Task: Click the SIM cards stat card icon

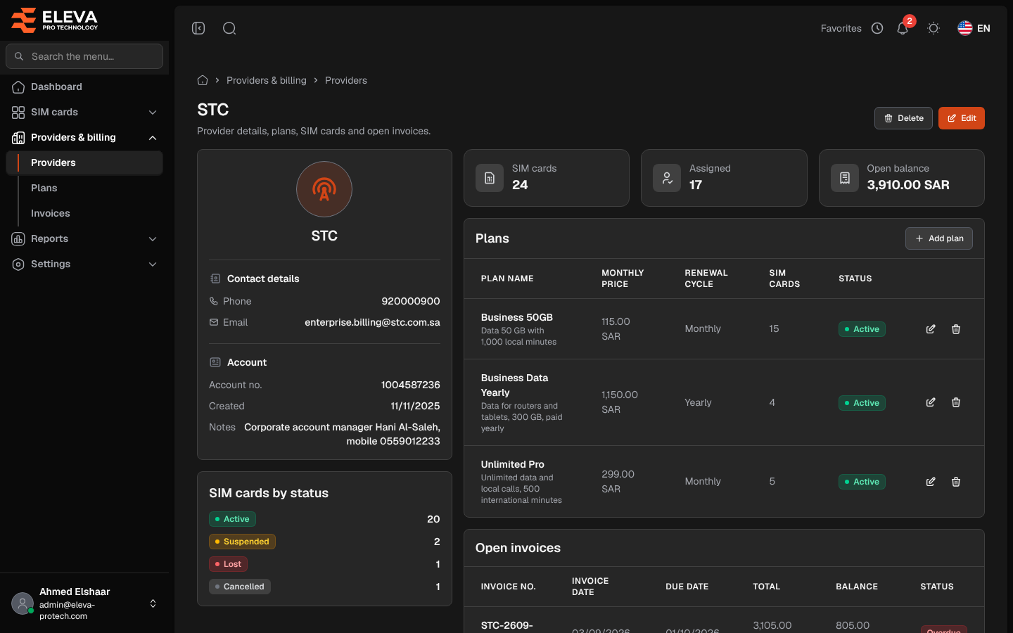Action: tap(490, 178)
